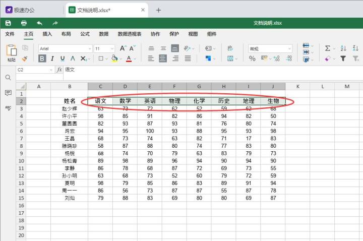This screenshot has height=241, width=363.
Task: Expand the C2 name box dropdown
Action: [x=51, y=70]
